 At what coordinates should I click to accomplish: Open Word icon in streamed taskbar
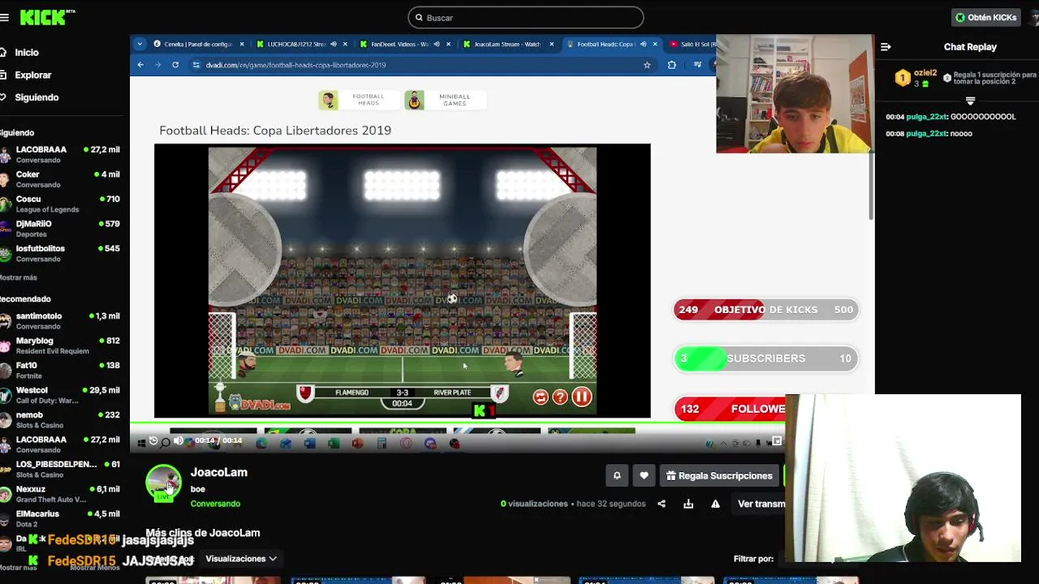(309, 444)
